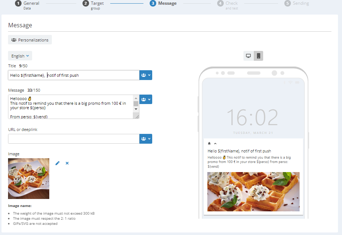Click notification preview title 'Hello ${firstName}, notif of first push'
The width and height of the screenshot is (342, 235).
(239, 151)
